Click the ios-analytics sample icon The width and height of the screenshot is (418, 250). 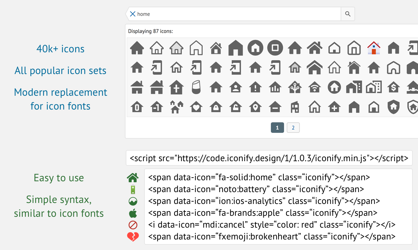[133, 201]
